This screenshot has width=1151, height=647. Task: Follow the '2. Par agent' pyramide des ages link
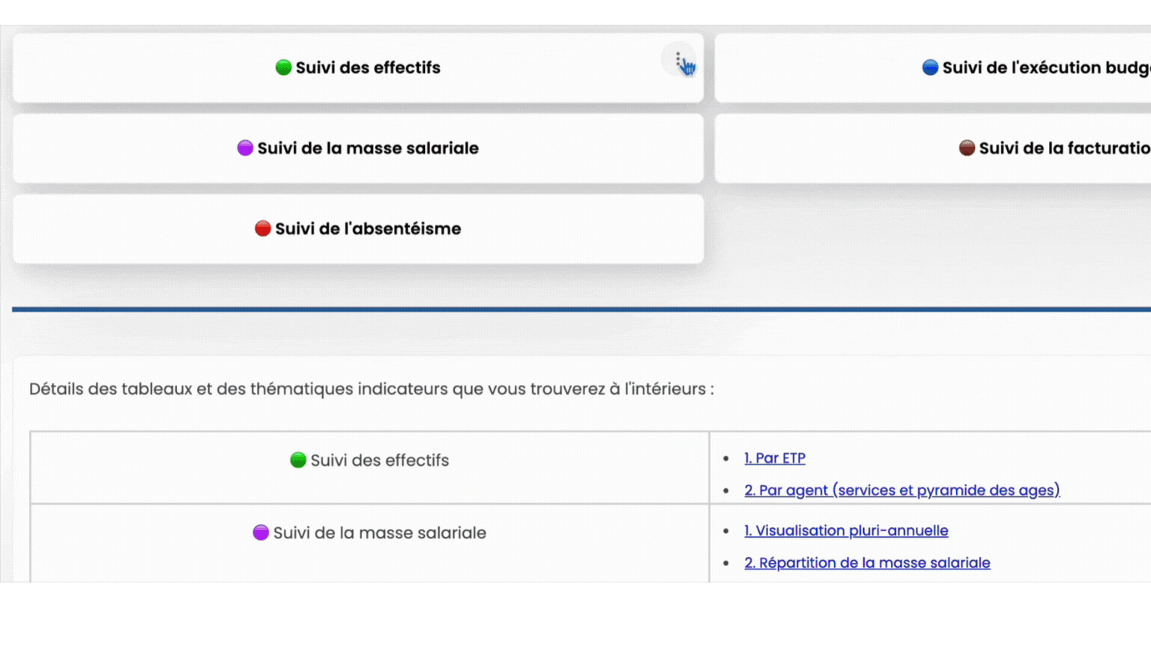point(902,490)
